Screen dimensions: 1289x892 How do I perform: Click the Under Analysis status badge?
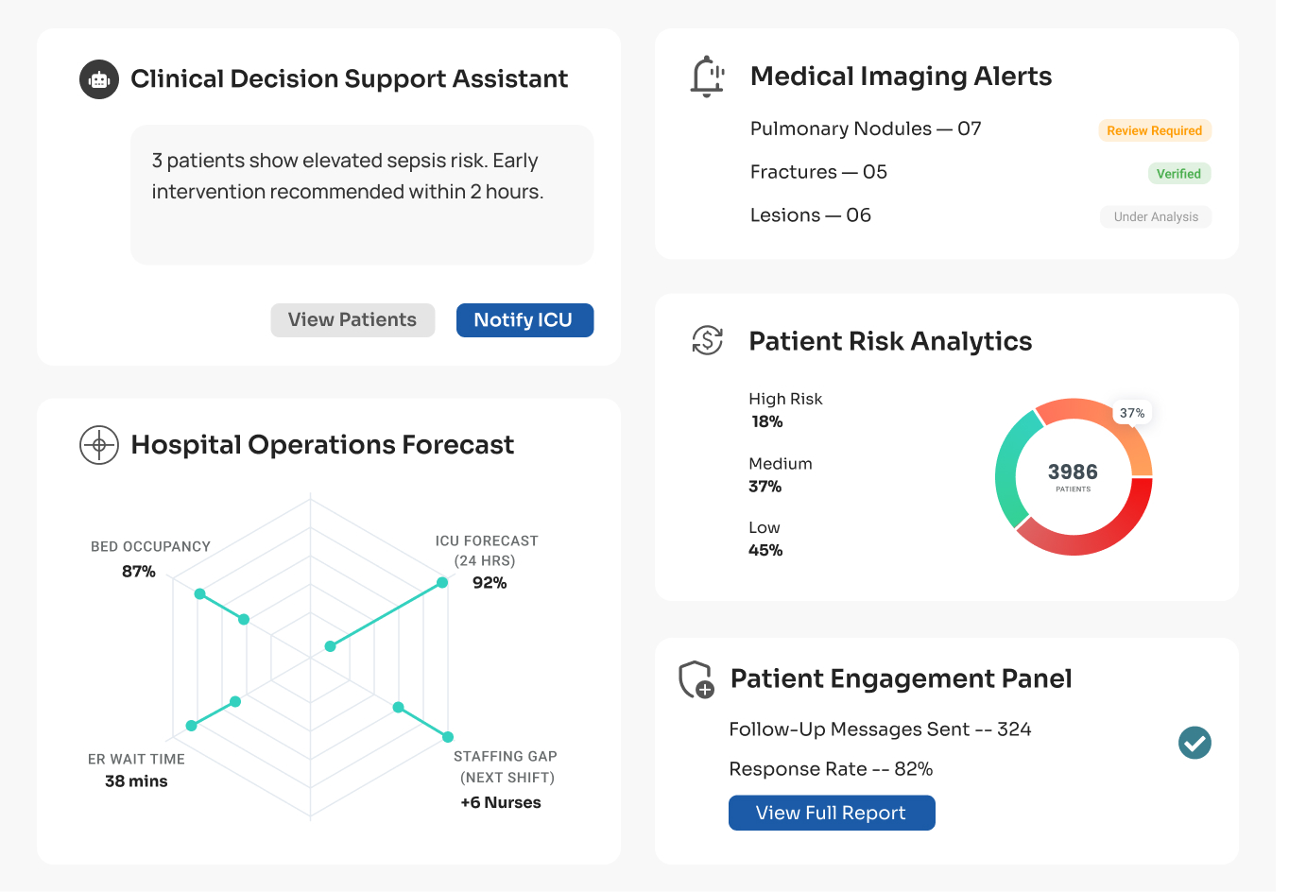point(1155,217)
